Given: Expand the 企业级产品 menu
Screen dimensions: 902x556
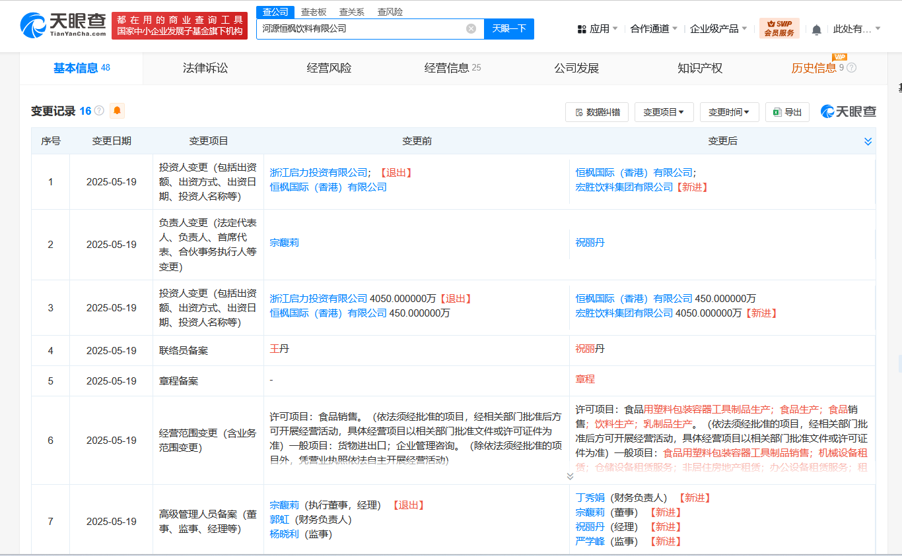Looking at the screenshot, I should (718, 29).
